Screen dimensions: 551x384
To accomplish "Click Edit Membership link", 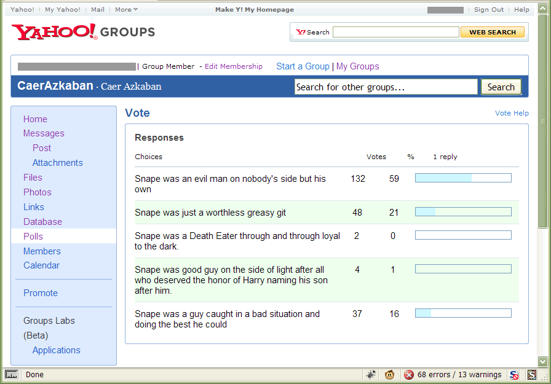I will (x=233, y=66).
